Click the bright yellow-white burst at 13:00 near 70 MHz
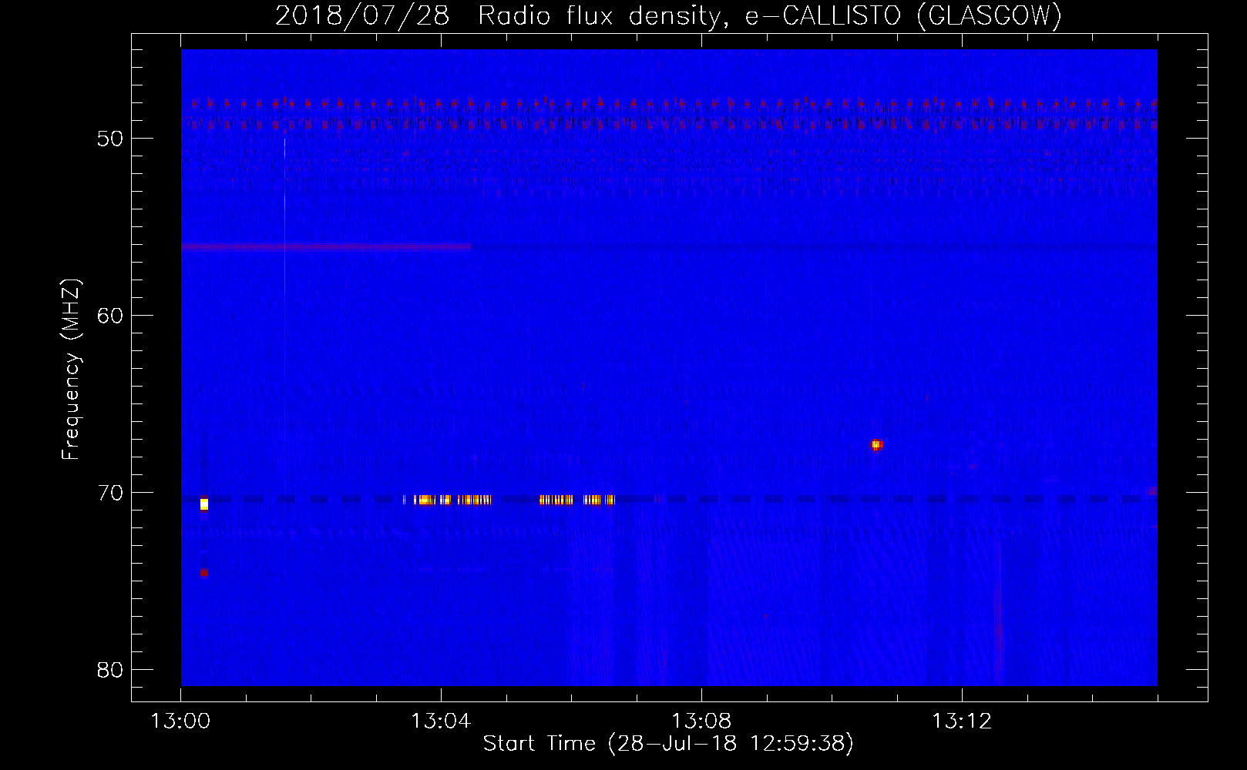 click(x=204, y=504)
